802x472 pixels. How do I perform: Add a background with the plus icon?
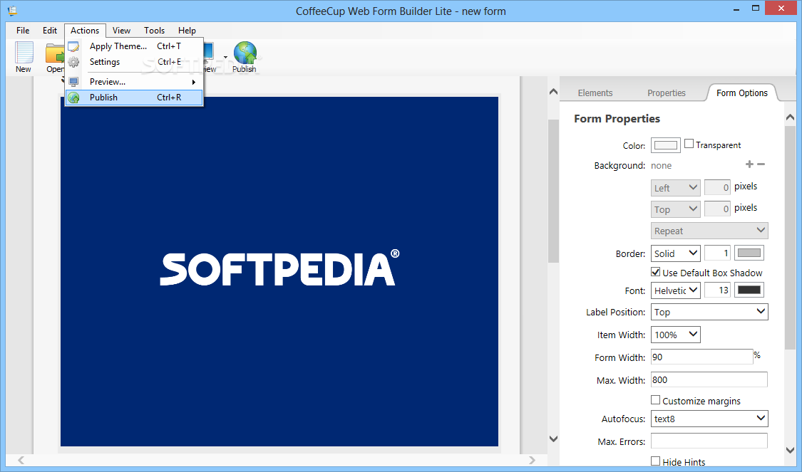tap(749, 164)
